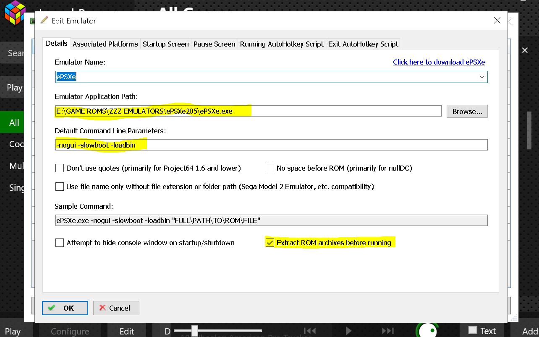
Task: Click the pencil icon in dialog title
Action: coord(44,20)
